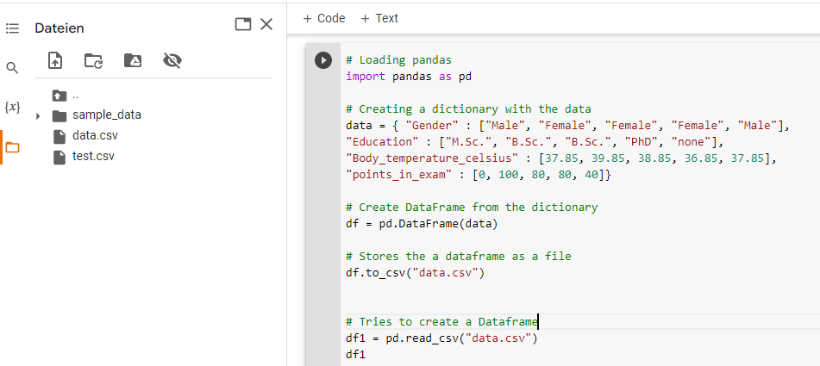The width and height of the screenshot is (820, 366).
Task: Click the "Education" list line
Action: 535,141
